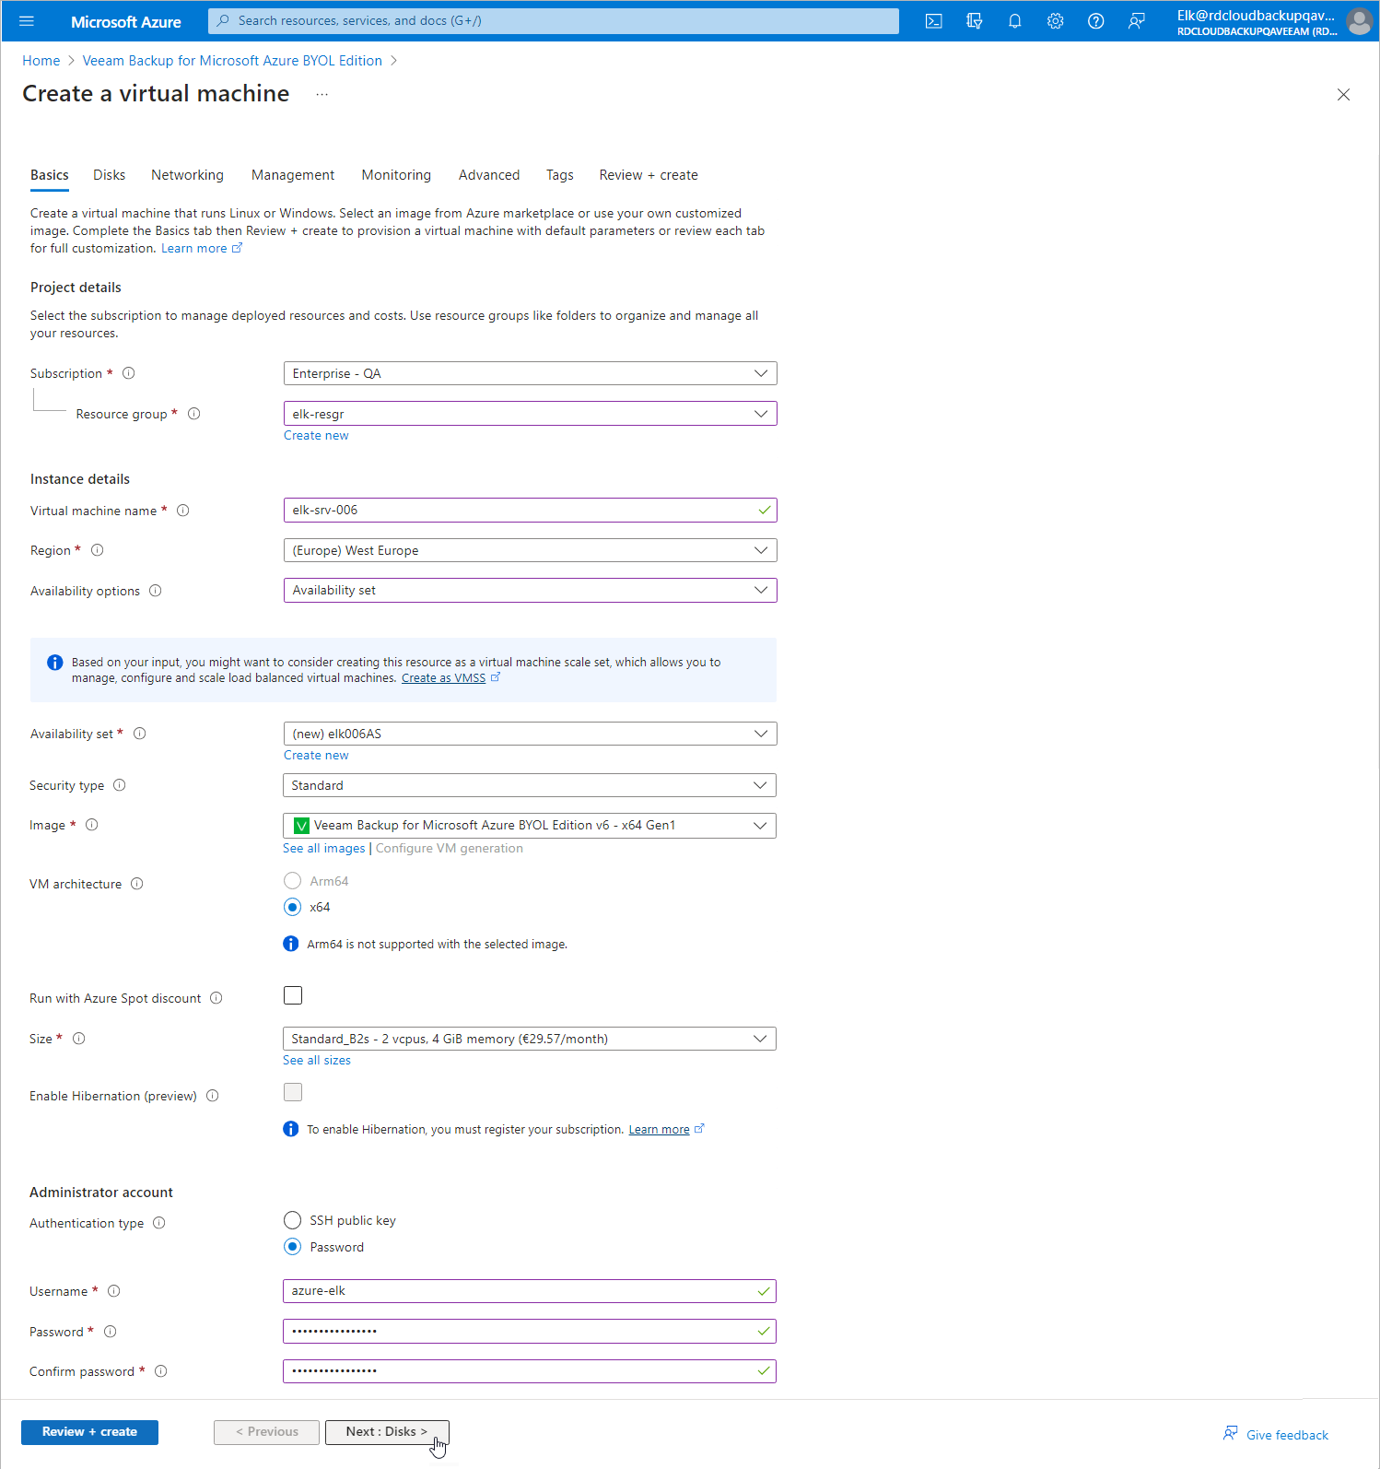Viewport: 1380px width, 1469px height.
Task: Enable Run with Azure Spot discount checkbox
Action: tap(293, 995)
